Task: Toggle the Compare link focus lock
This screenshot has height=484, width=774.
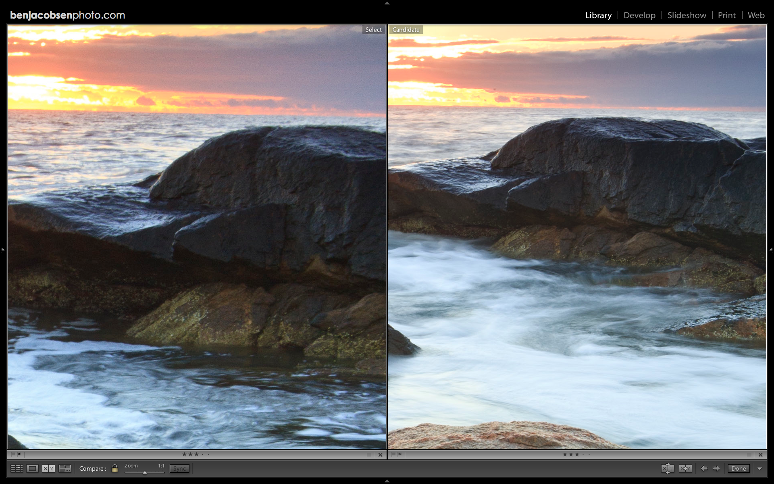Action: pyautogui.click(x=114, y=468)
